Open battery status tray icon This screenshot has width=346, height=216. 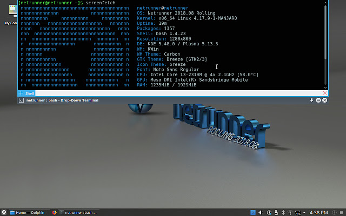tap(297, 212)
